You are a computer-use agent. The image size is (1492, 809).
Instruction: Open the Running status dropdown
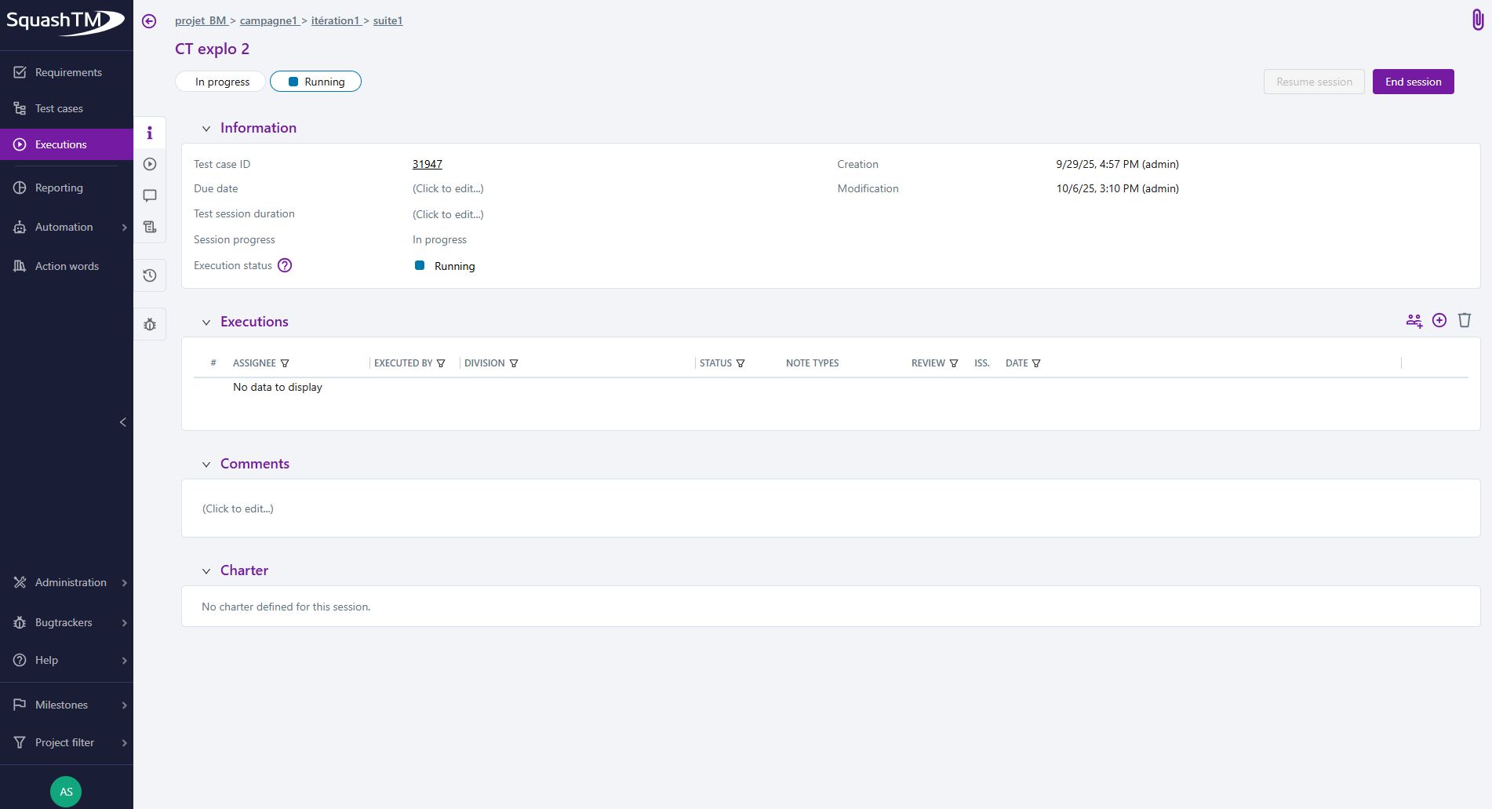pyautogui.click(x=315, y=82)
